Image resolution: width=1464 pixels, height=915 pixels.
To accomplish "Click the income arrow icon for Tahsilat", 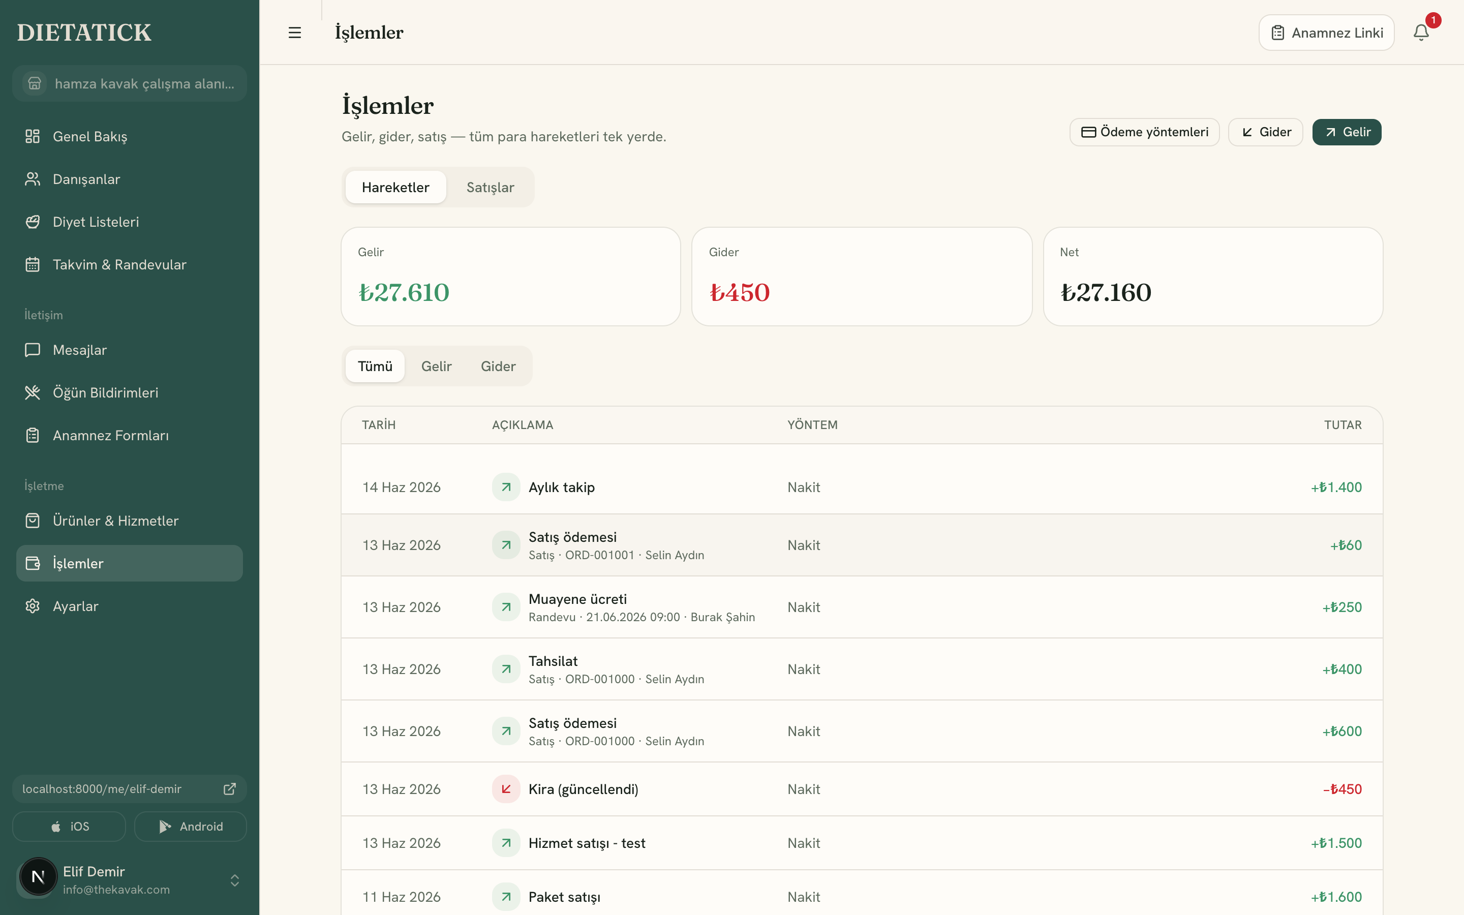I will (x=506, y=669).
